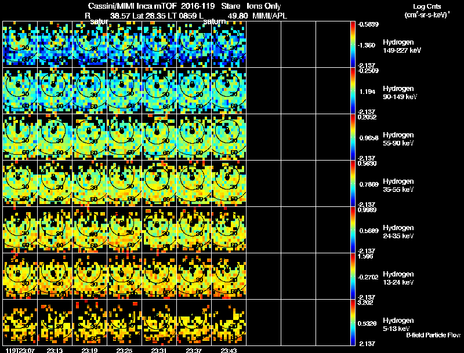Click the 'Hydrogen 35-55 keV' label
Screen dimensions: 464x353
398,185
